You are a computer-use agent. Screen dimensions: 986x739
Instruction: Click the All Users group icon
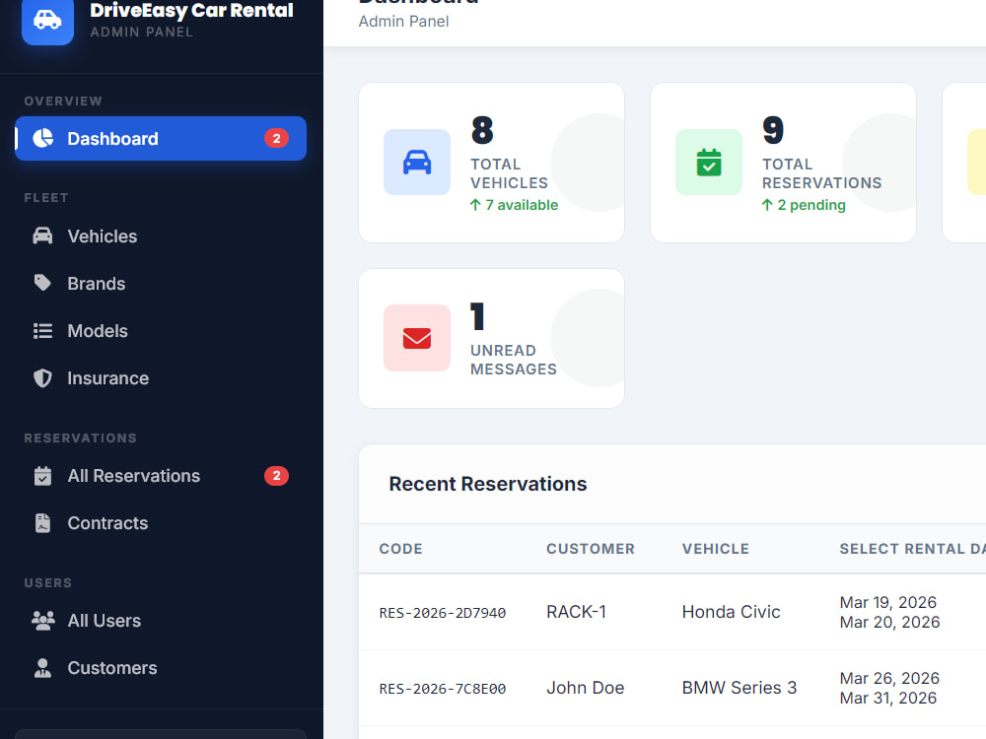(42, 620)
